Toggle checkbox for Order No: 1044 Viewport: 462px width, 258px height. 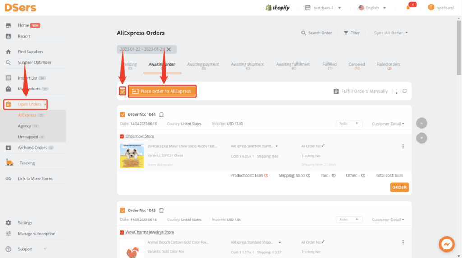click(x=123, y=114)
